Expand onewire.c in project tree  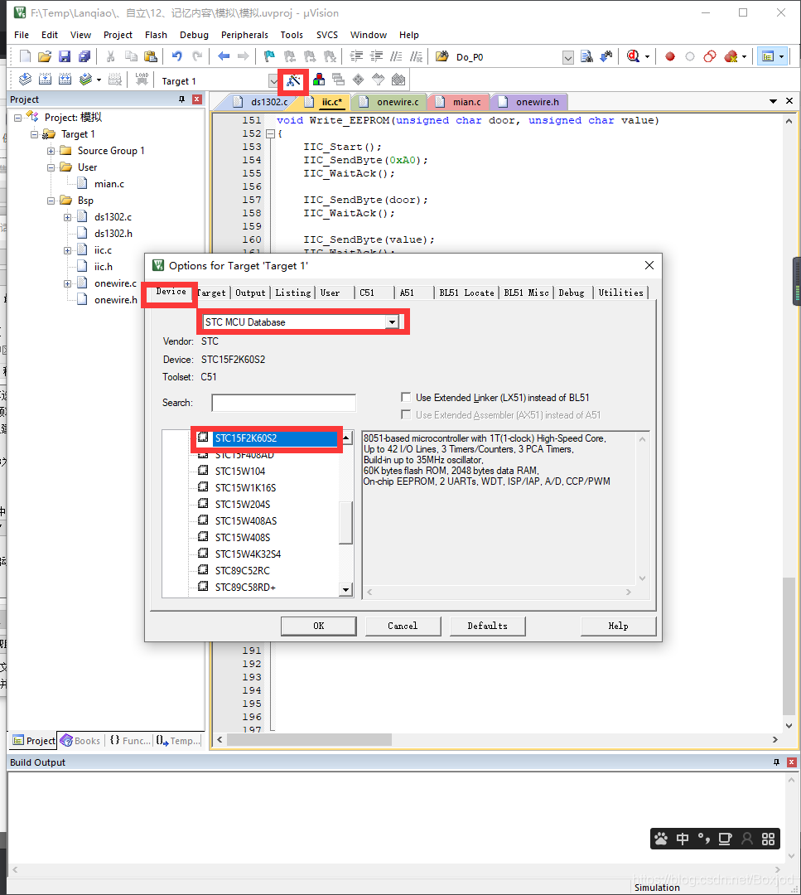67,283
